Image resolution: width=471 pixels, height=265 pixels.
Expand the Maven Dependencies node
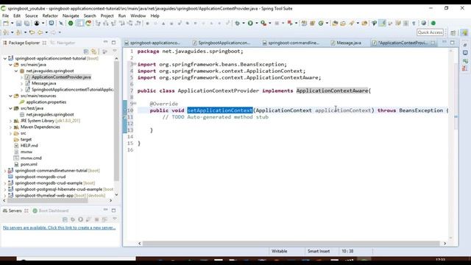10,127
